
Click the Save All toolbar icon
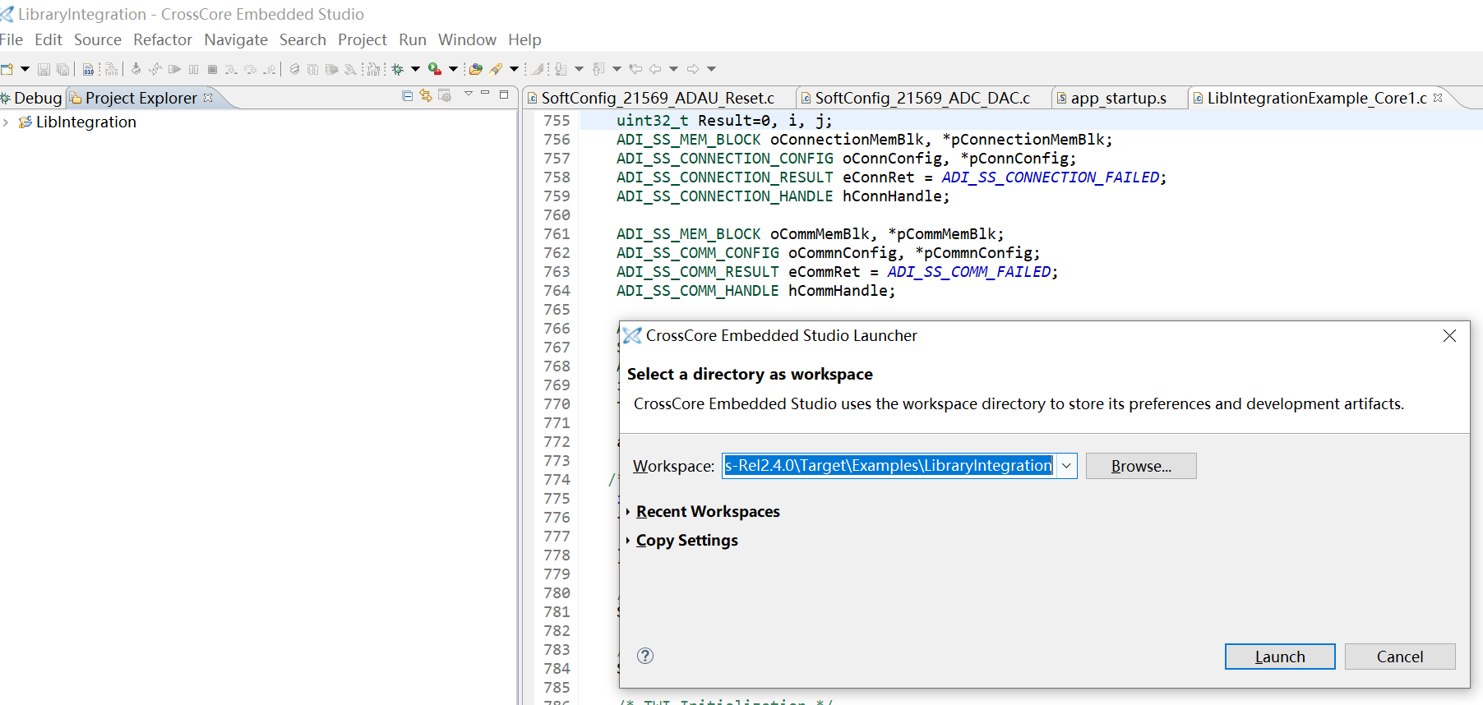(x=62, y=69)
